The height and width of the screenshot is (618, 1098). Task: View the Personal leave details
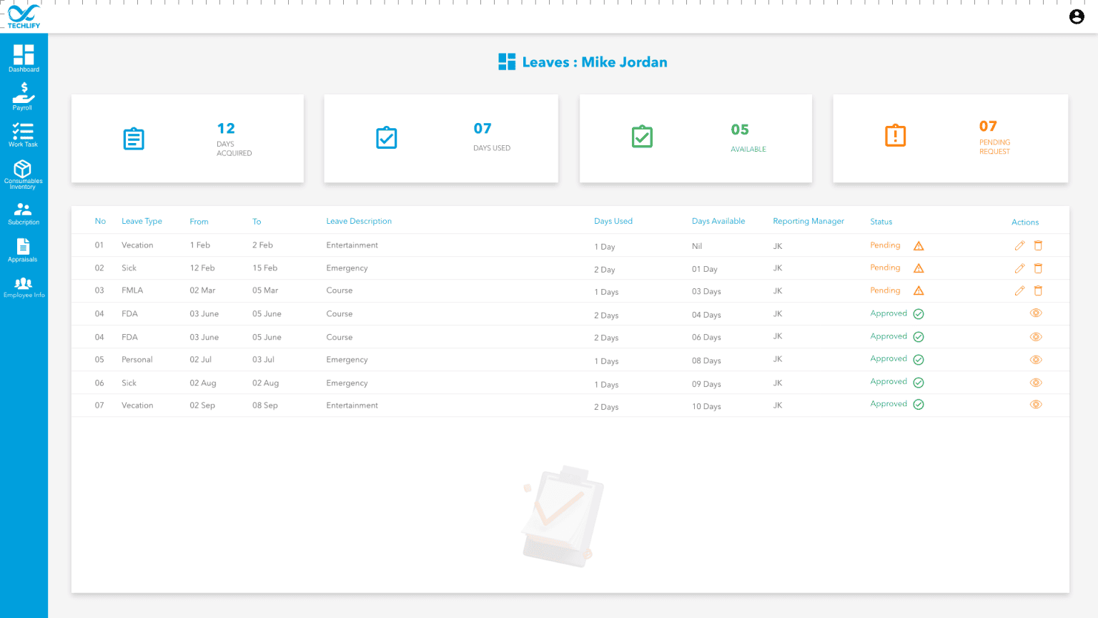tap(1035, 360)
